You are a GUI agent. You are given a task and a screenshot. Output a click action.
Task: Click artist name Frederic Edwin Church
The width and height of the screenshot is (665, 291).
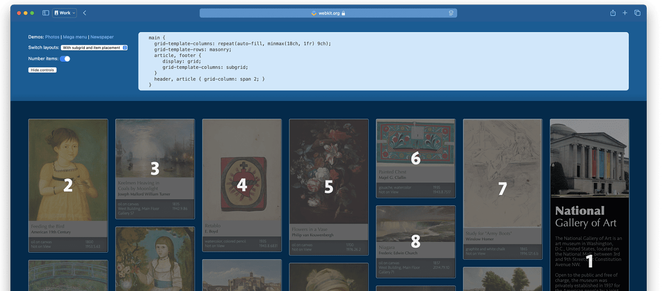pyautogui.click(x=398, y=254)
